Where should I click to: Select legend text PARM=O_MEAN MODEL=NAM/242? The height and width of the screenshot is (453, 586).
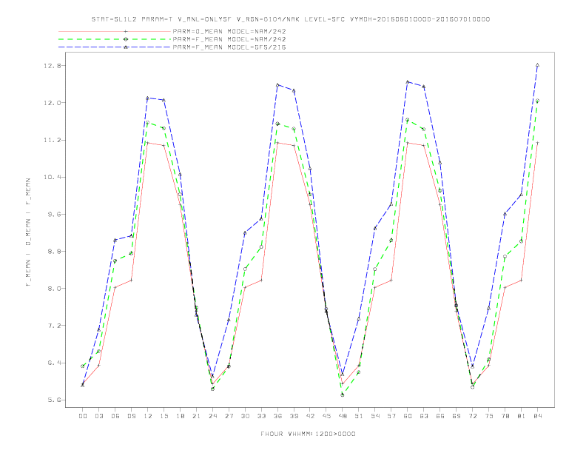[x=229, y=31]
